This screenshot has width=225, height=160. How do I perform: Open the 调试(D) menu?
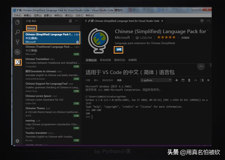click(69, 16)
